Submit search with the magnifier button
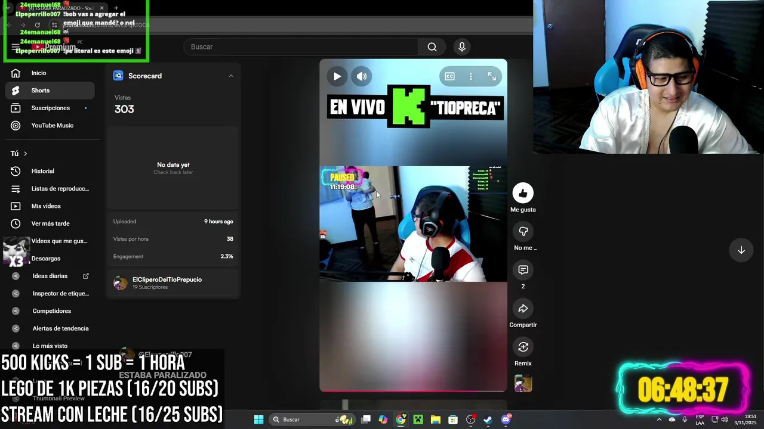Viewport: 764px width, 429px height. click(x=432, y=46)
